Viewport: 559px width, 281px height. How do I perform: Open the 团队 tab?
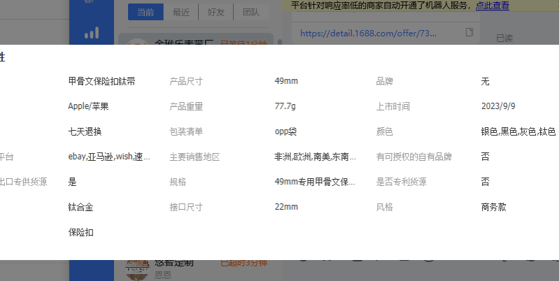click(250, 12)
